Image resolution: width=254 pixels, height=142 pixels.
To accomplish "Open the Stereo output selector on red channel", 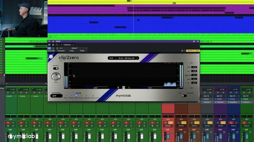I will pos(168,126).
